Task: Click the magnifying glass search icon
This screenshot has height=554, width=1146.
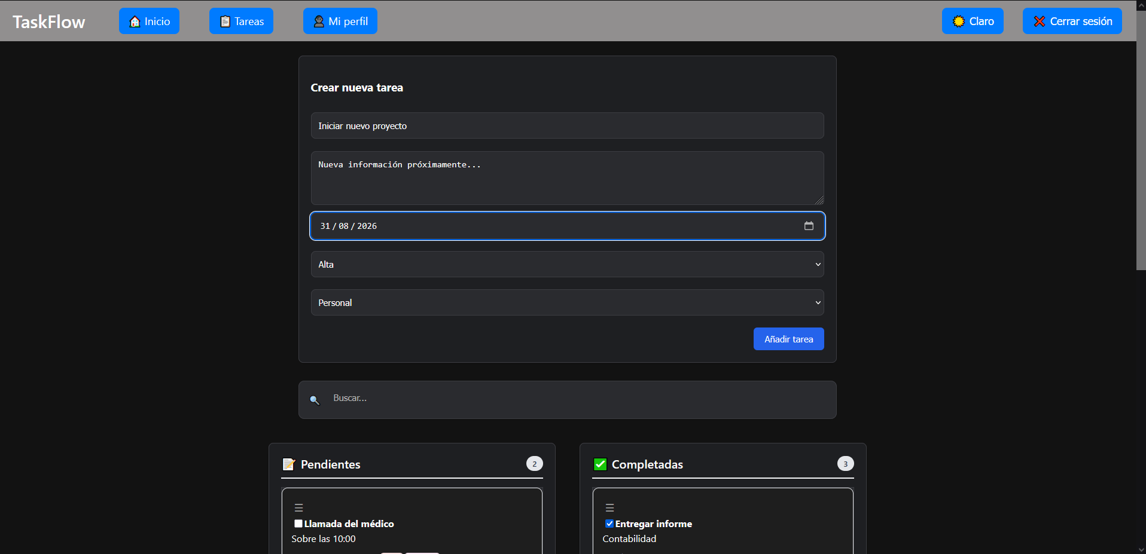Action: [315, 400]
